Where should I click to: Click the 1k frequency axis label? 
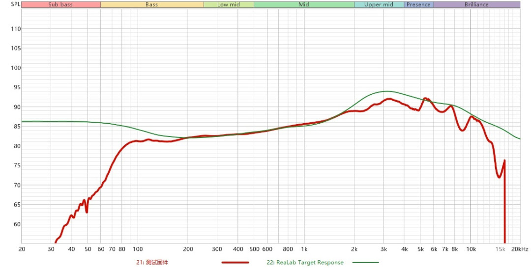[304, 249]
